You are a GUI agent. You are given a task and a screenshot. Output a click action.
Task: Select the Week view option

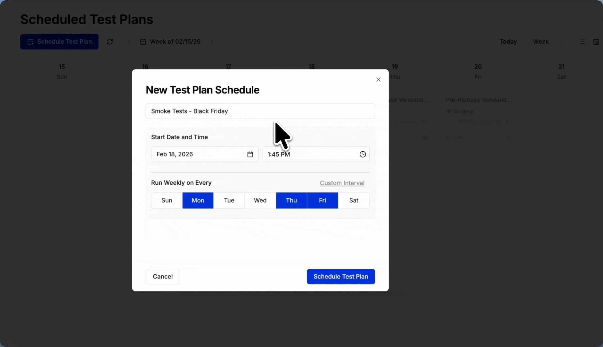(x=540, y=41)
